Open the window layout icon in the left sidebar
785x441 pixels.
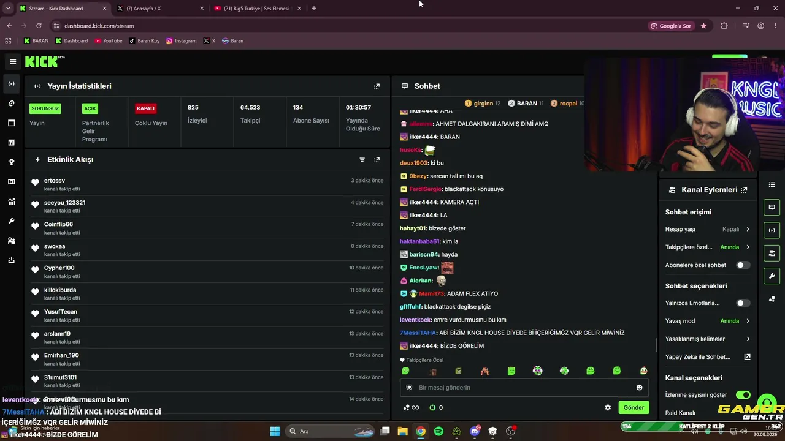(11, 123)
